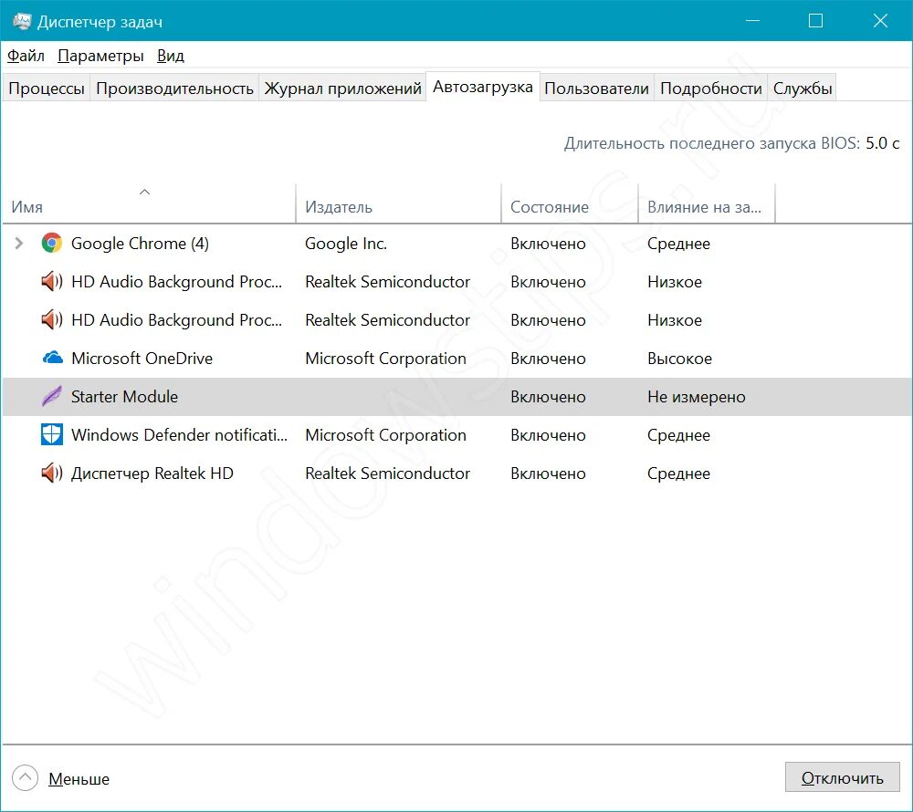Go to the Пользователи tab
The image size is (913, 812).
(597, 88)
